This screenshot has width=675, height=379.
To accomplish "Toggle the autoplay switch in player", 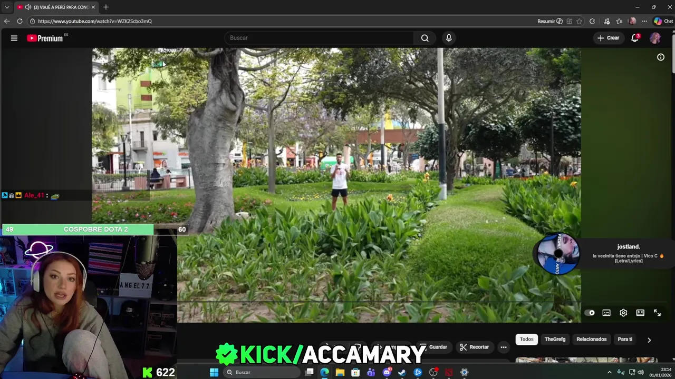I will pyautogui.click(x=590, y=313).
